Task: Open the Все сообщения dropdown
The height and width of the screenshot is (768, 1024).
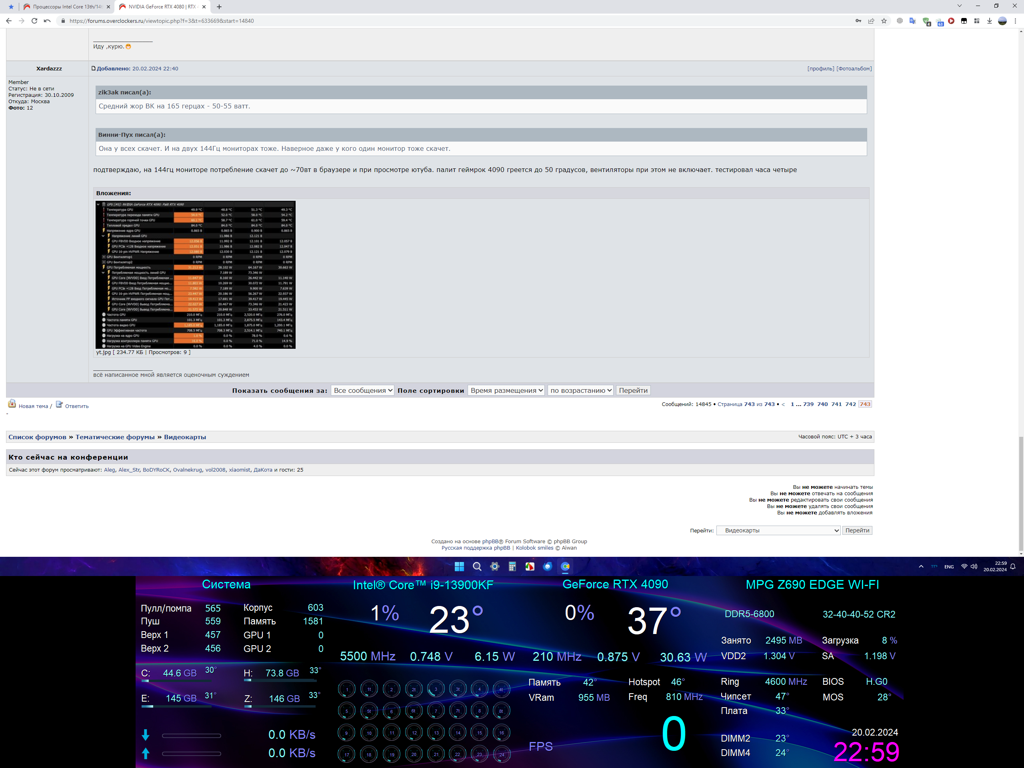Action: tap(362, 390)
